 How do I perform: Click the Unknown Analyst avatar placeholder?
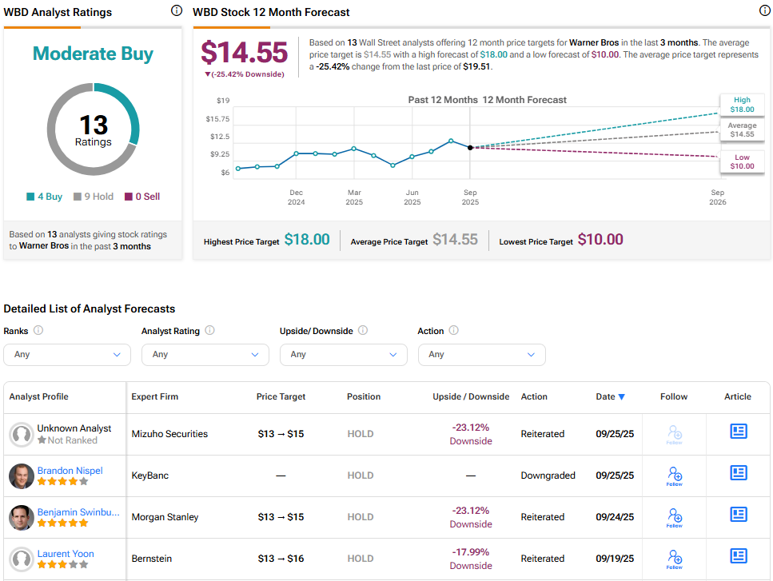click(22, 435)
